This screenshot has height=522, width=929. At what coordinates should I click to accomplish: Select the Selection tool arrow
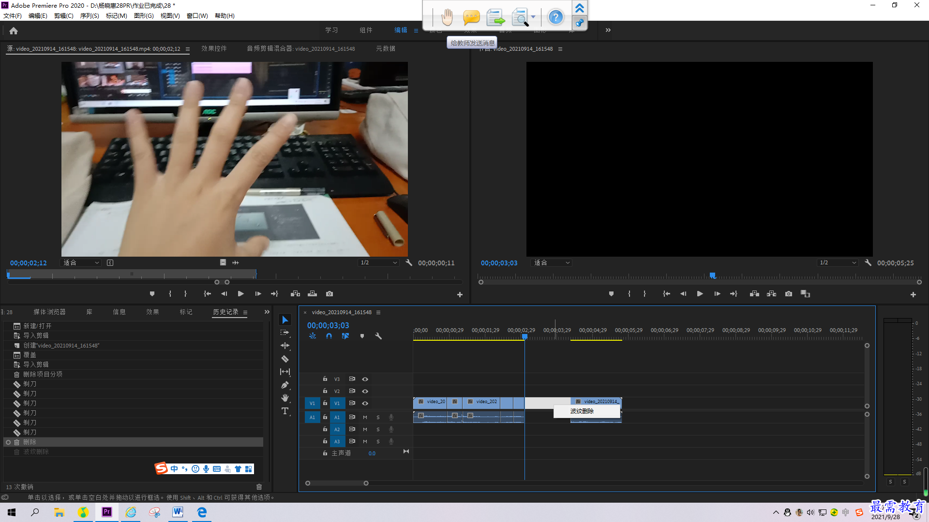click(285, 320)
